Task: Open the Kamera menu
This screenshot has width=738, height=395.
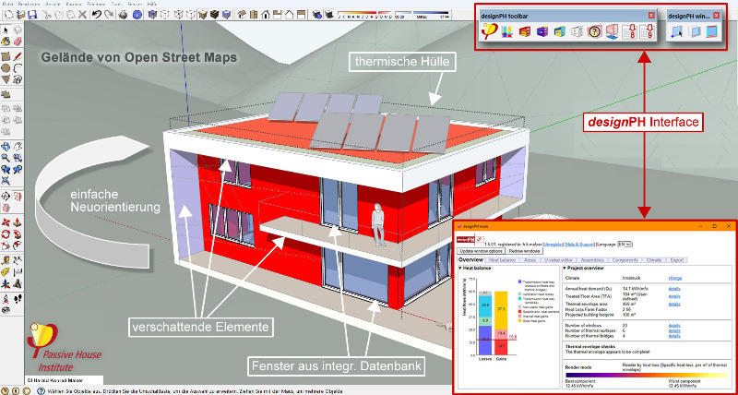Action: tap(74, 4)
